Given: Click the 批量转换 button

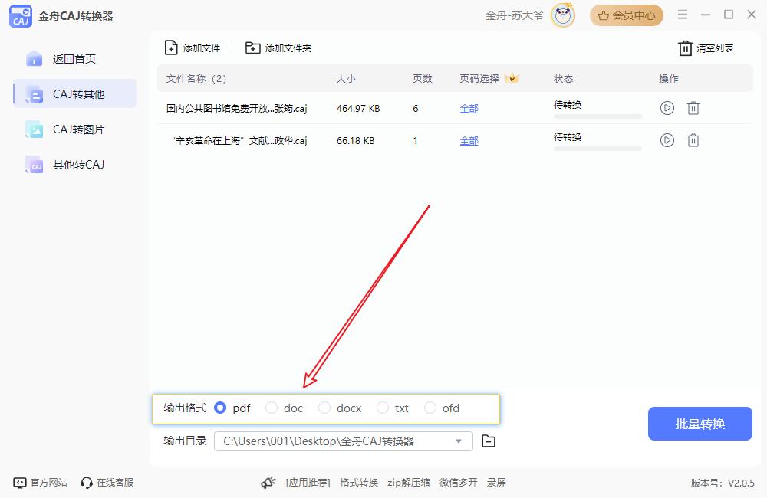Looking at the screenshot, I should coord(700,424).
